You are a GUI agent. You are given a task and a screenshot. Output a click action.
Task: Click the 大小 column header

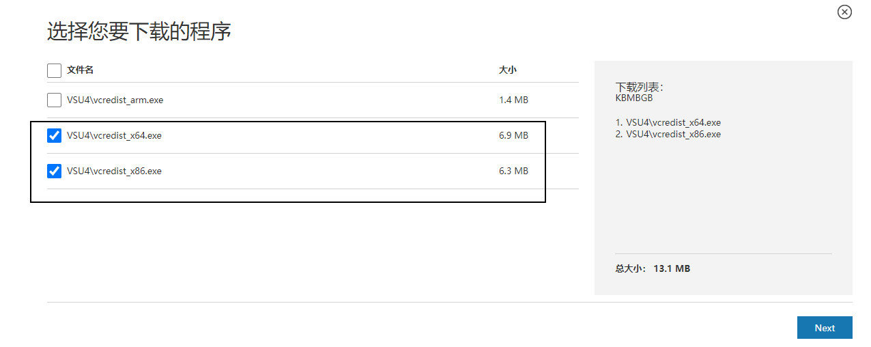coord(508,70)
